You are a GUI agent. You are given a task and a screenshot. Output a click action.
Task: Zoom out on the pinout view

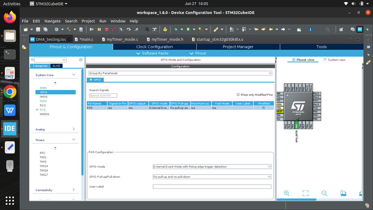pyautogui.click(x=324, y=193)
